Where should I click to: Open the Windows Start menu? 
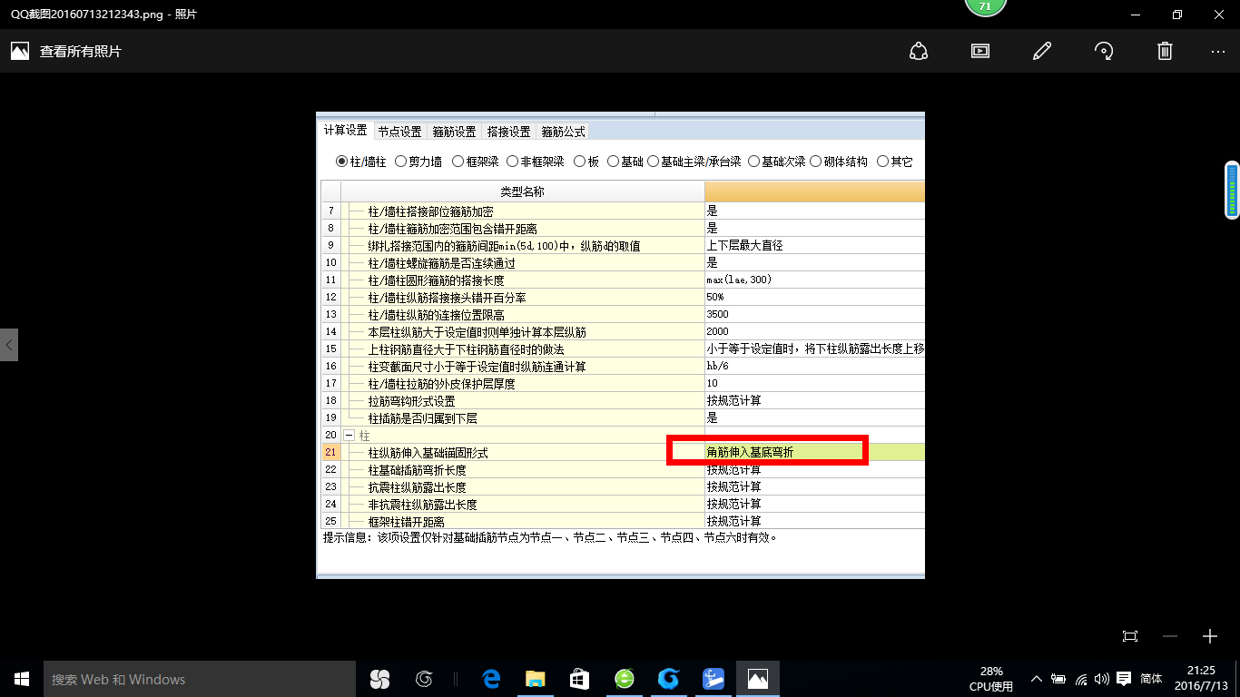click(x=22, y=679)
